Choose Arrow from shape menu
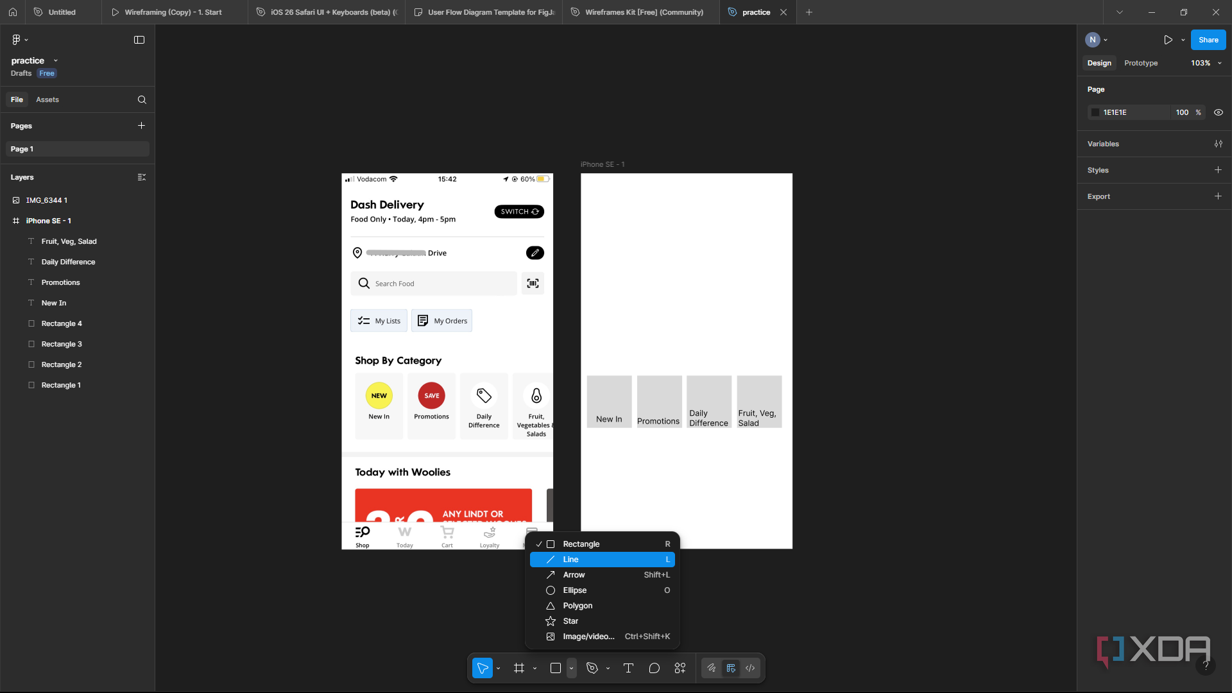This screenshot has width=1232, height=693. (602, 575)
